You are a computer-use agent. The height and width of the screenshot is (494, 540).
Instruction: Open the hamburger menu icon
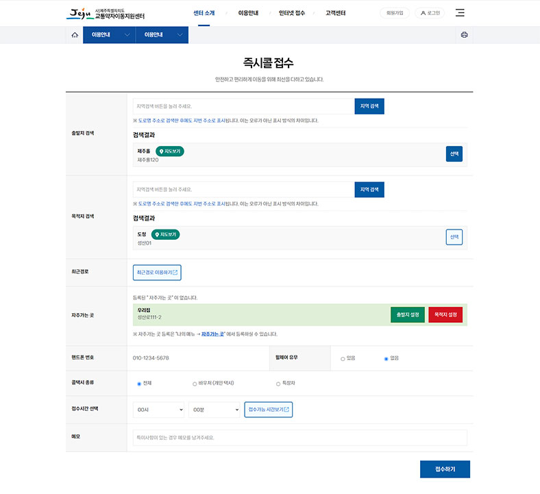(460, 13)
